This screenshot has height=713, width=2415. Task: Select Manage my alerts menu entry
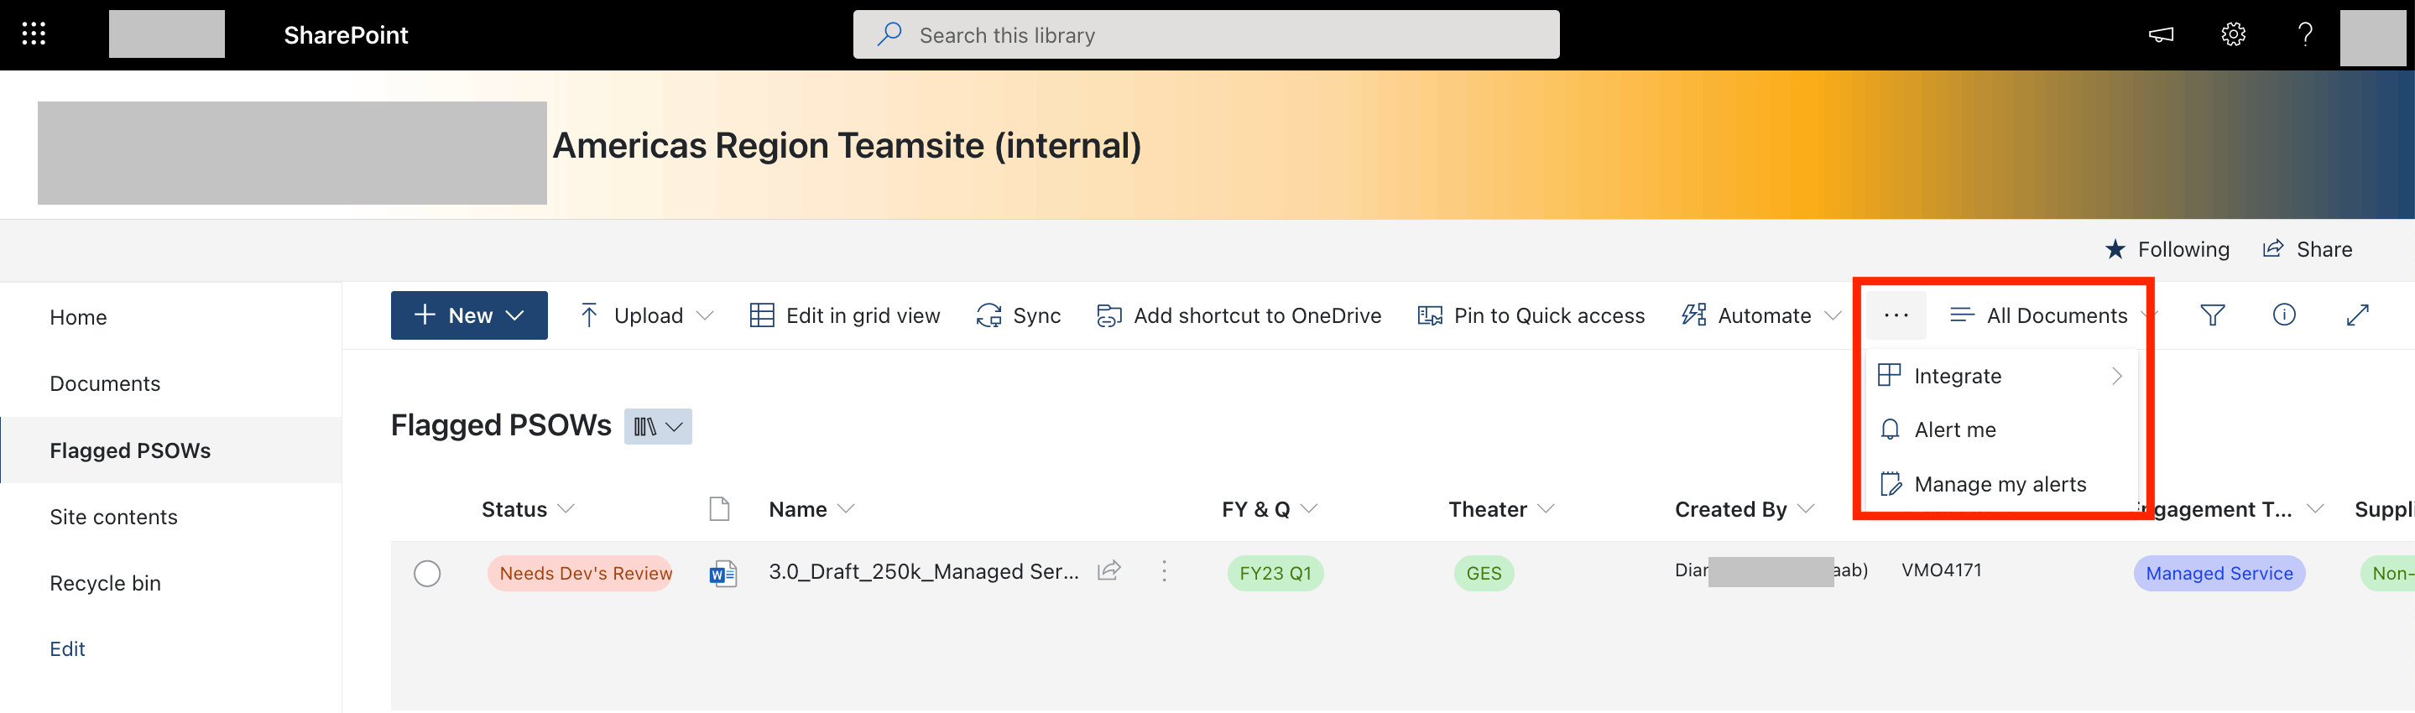point(2000,483)
